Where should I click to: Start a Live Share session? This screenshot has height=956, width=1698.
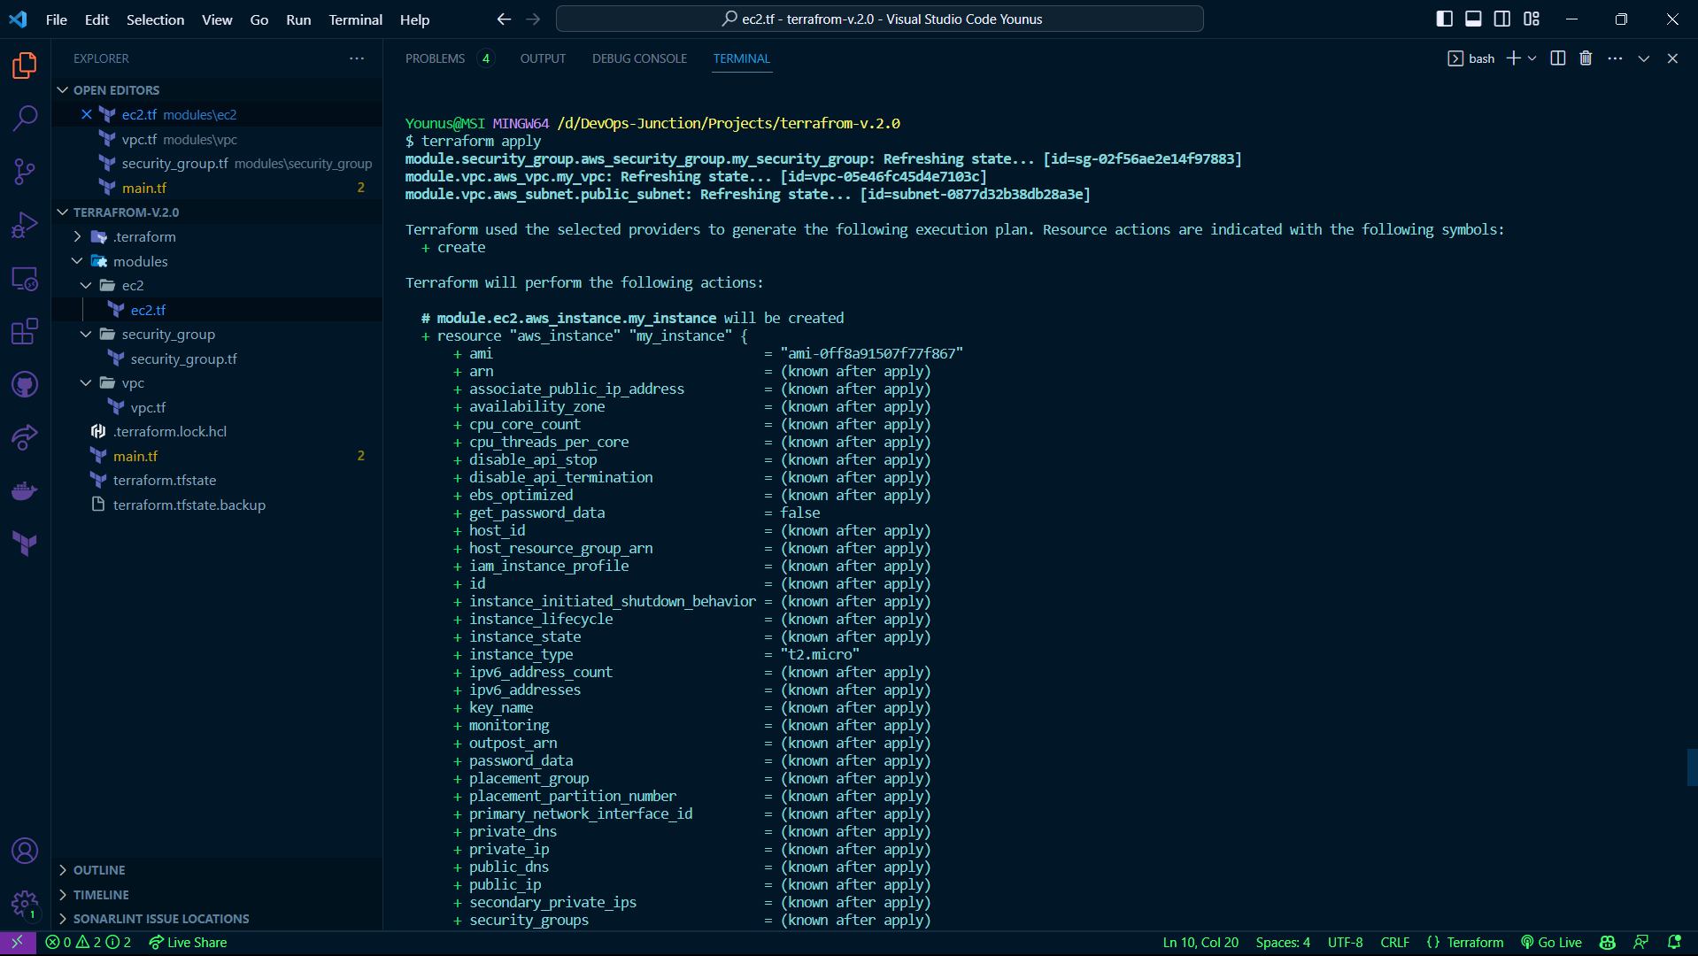coord(187,942)
